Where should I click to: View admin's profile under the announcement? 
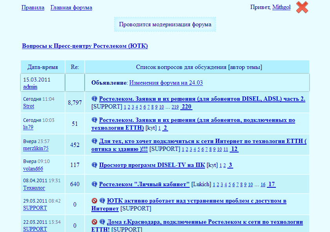tap(30, 87)
